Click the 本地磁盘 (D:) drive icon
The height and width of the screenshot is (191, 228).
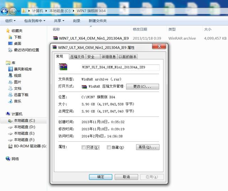pyautogui.click(x=10, y=127)
